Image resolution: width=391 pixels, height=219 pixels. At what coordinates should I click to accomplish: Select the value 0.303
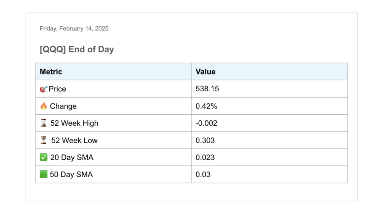coord(205,140)
